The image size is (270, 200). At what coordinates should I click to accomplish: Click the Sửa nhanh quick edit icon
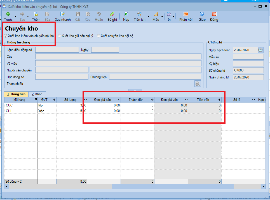[63, 14]
